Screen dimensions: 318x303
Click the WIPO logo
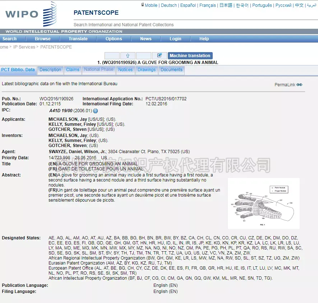click(x=31, y=14)
